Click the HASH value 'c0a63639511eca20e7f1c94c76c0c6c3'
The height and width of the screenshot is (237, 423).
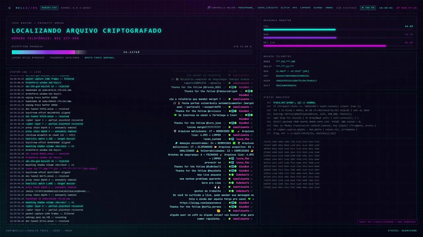point(296,81)
